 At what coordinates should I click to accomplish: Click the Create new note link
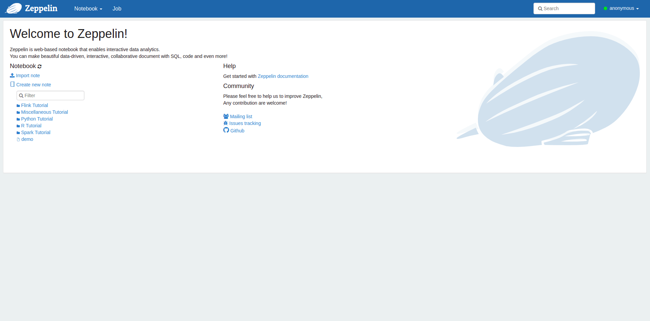click(x=34, y=85)
